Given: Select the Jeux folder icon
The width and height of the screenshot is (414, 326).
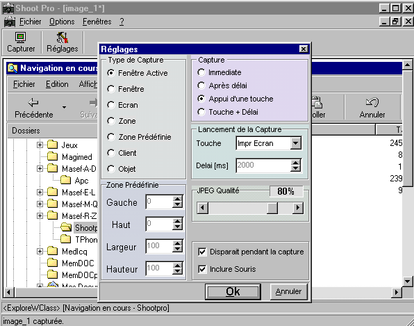Looking at the screenshot, I should pyautogui.click(x=53, y=145).
